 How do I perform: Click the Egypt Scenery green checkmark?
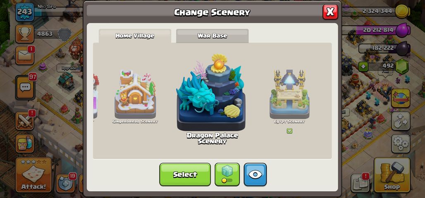pyautogui.click(x=289, y=131)
